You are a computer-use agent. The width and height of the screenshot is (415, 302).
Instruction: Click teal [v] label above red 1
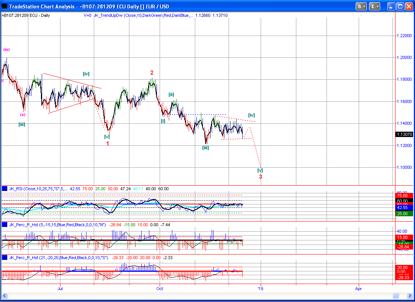[x=107, y=137]
